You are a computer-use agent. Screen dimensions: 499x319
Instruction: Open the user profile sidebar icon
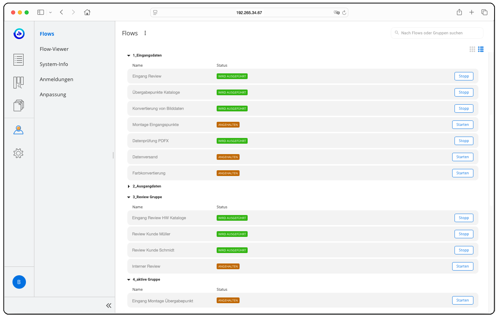pyautogui.click(x=19, y=130)
